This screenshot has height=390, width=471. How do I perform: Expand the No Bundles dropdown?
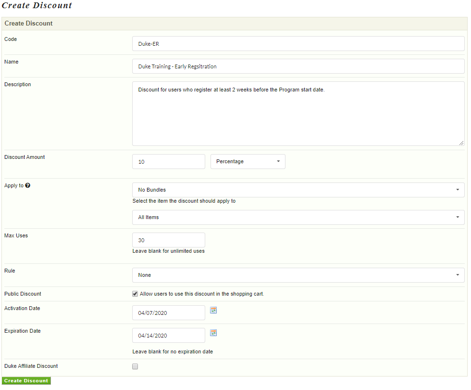(x=298, y=190)
